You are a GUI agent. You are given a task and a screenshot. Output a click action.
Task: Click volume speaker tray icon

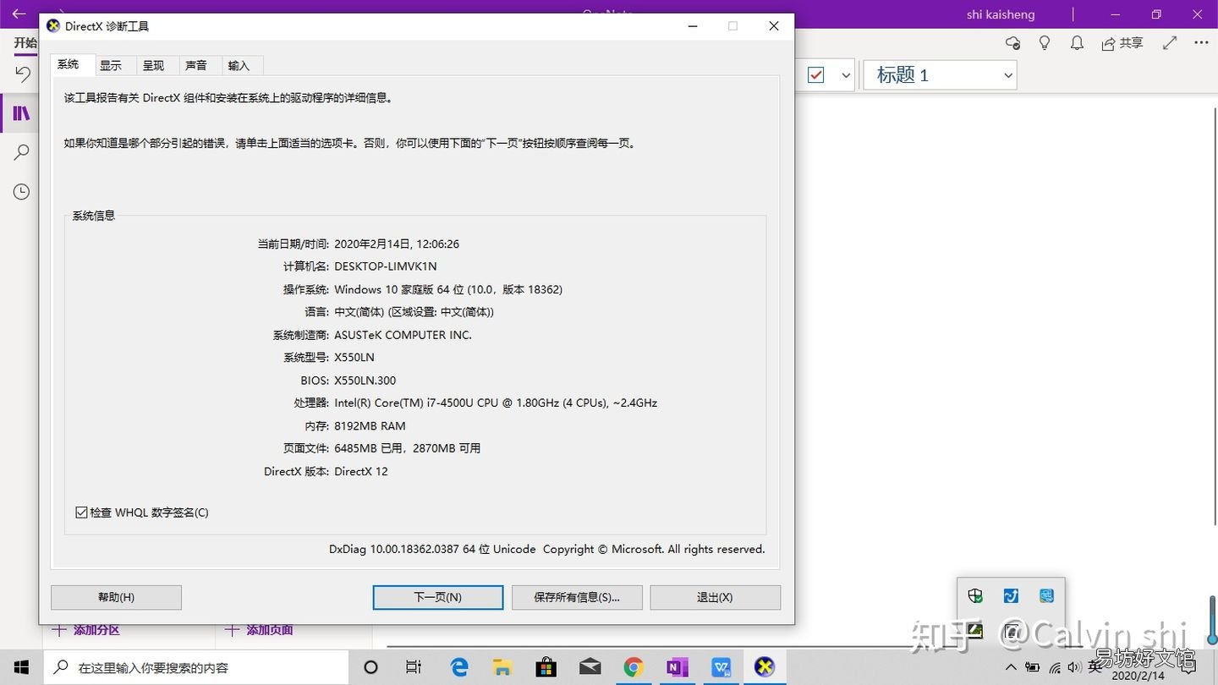tap(1075, 667)
